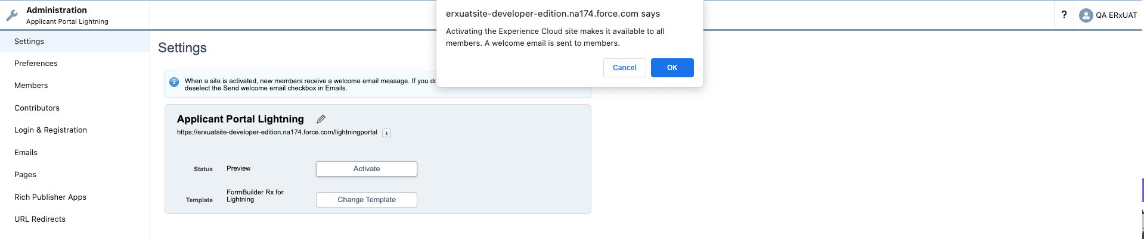1144x239 pixels.
Task: Open the Emails settings page
Action: pyautogui.click(x=26, y=153)
